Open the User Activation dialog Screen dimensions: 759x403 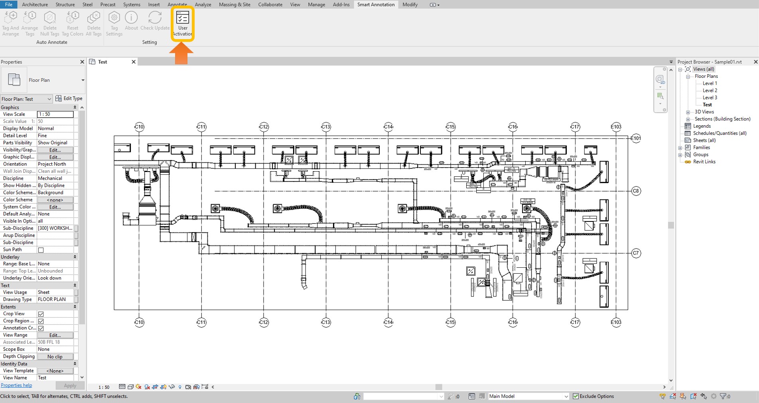click(183, 24)
